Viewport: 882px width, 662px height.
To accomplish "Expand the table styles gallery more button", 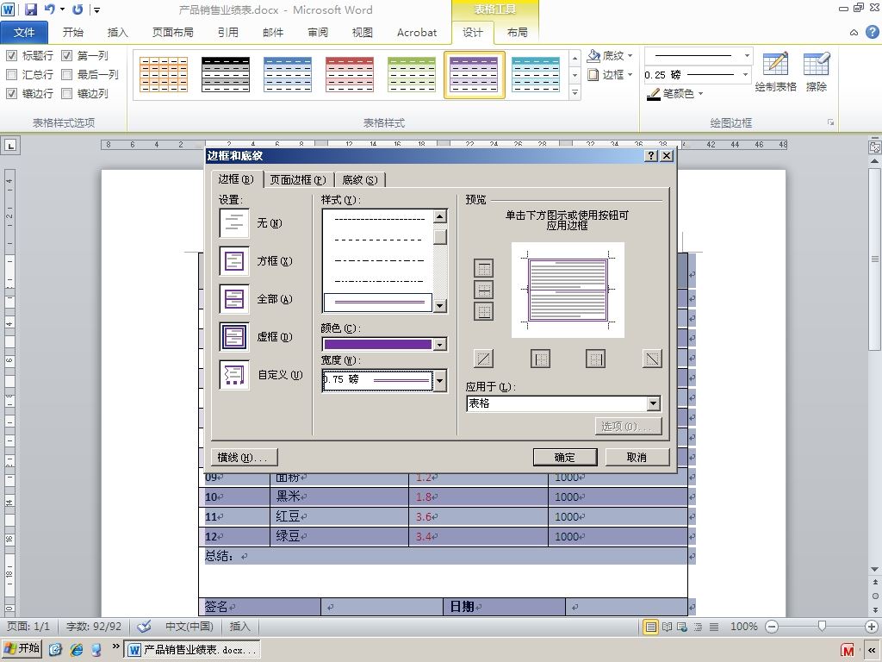I will 575,92.
